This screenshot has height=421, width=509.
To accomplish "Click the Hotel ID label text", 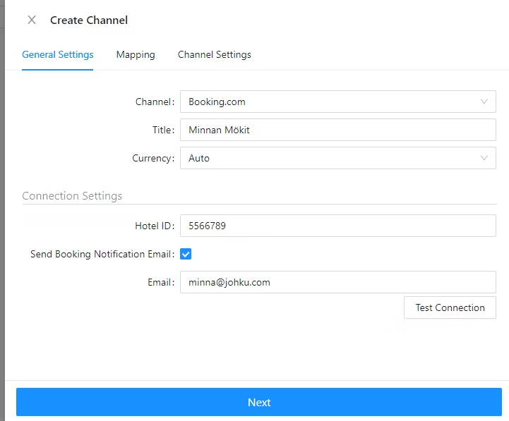I will pyautogui.click(x=155, y=226).
